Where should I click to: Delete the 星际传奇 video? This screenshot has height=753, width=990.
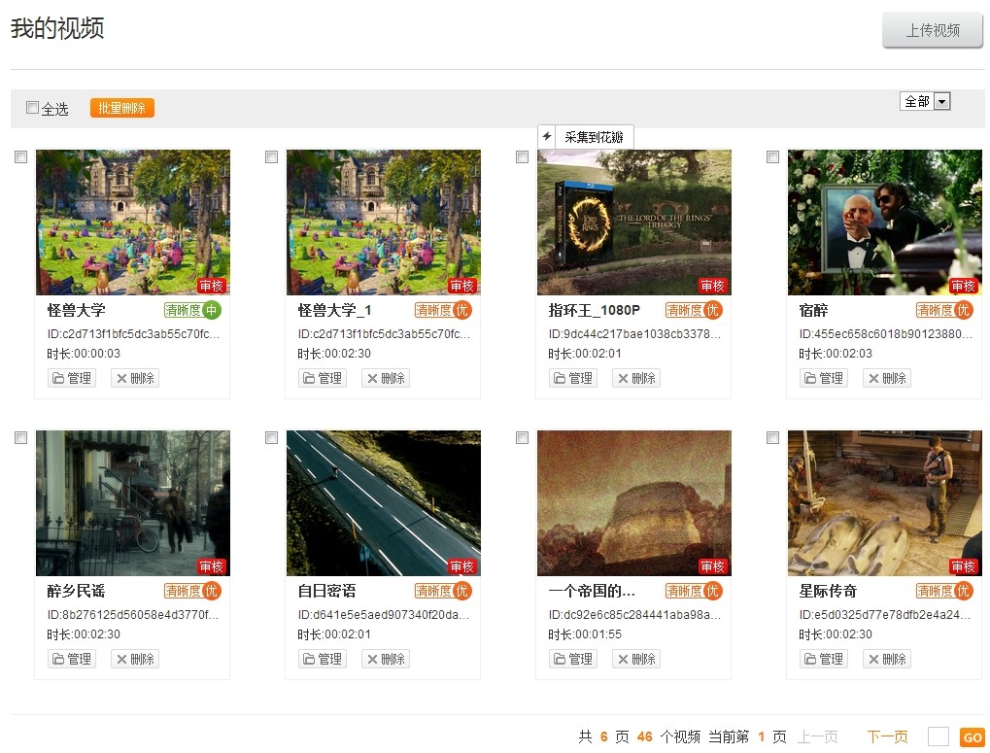887,659
